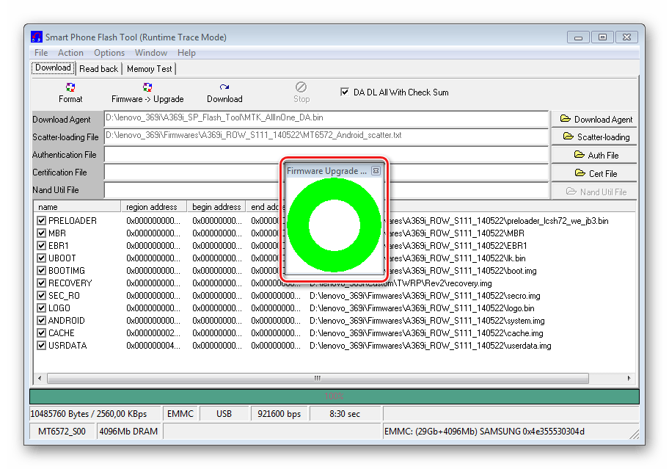669x469 pixels.
Task: Open Cert File browse button
Action: click(x=594, y=173)
